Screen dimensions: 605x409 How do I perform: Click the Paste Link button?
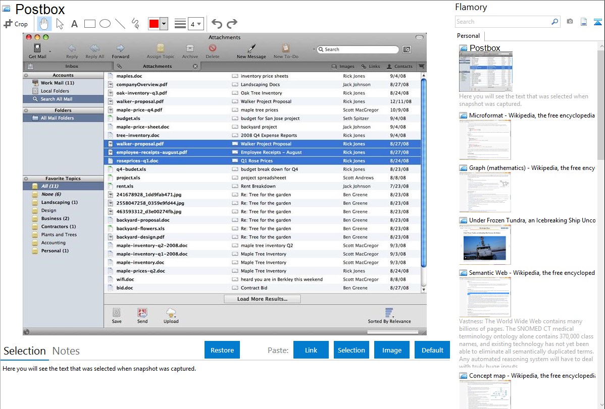pyautogui.click(x=311, y=350)
